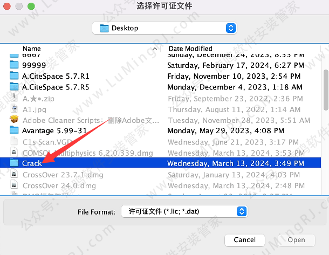329x255 pixels.
Task: Click the Avantage 5.99-31 folder icon
Action: pos(14,130)
